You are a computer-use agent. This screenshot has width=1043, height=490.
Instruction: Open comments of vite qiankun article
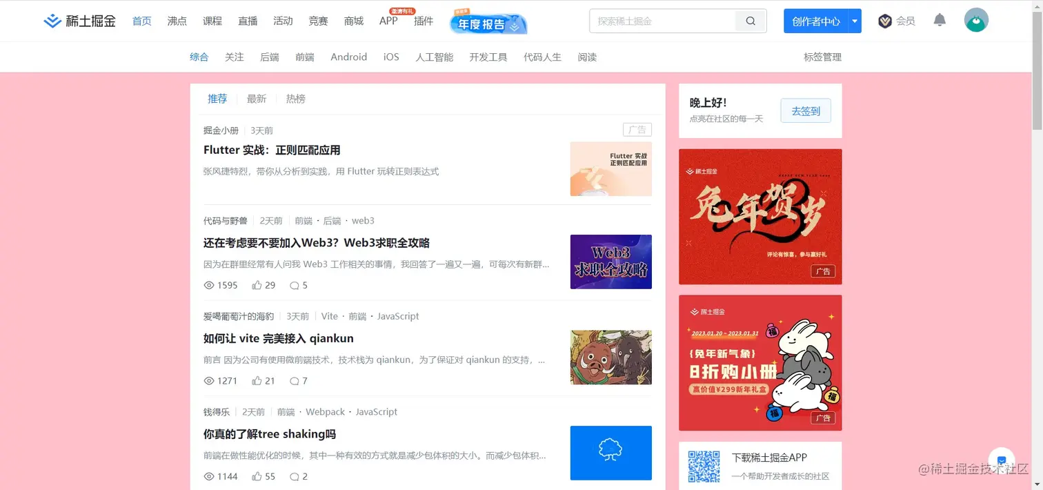(295, 381)
